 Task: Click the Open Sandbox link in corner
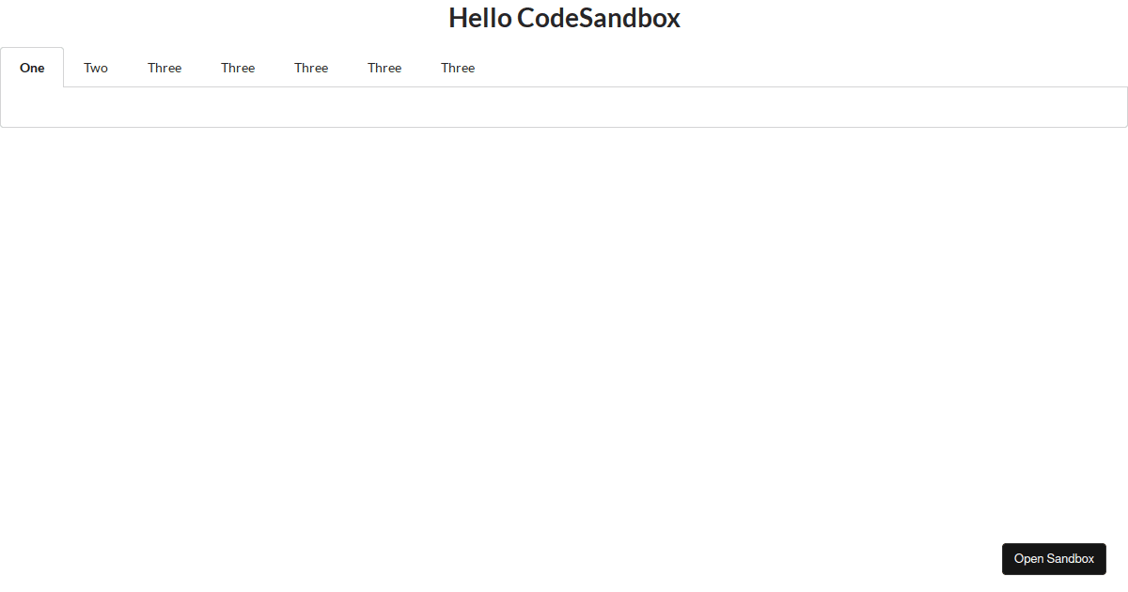pos(1054,558)
